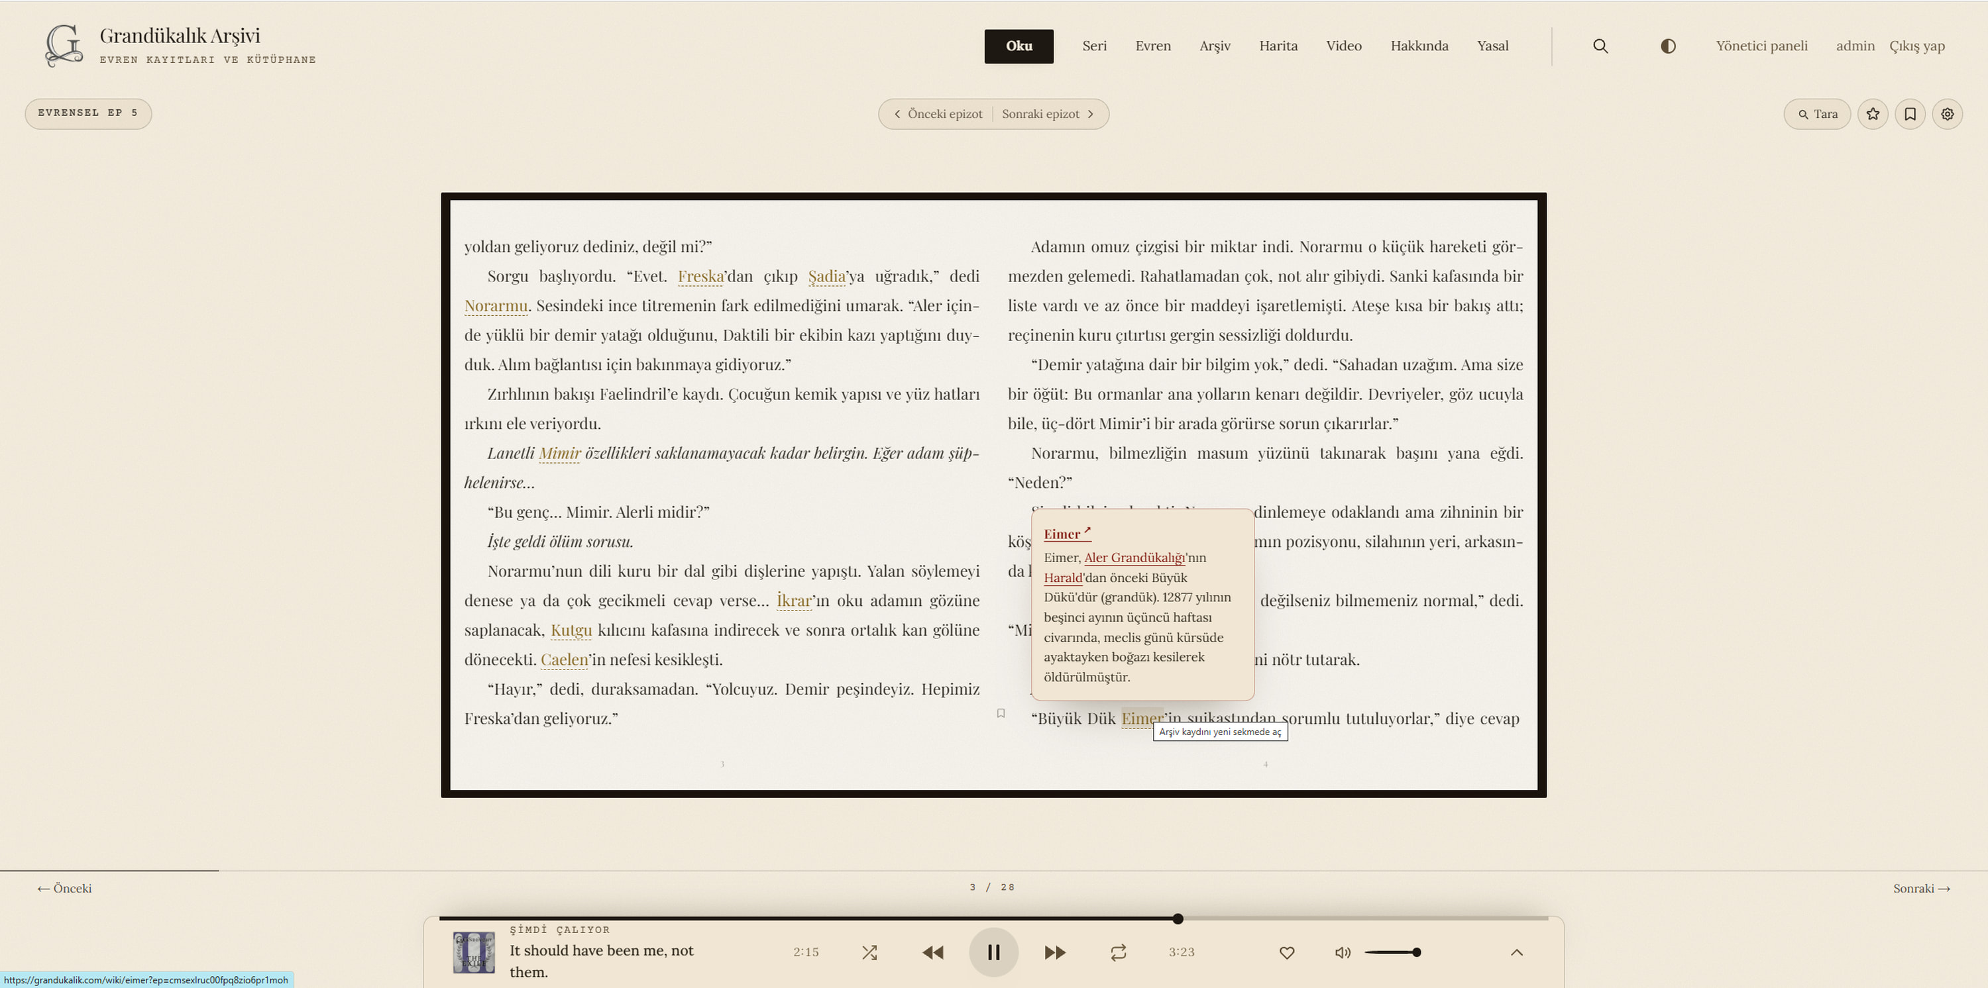Screen dimensions: 1988x988
Task: Pause the currently playing track
Action: click(x=994, y=952)
